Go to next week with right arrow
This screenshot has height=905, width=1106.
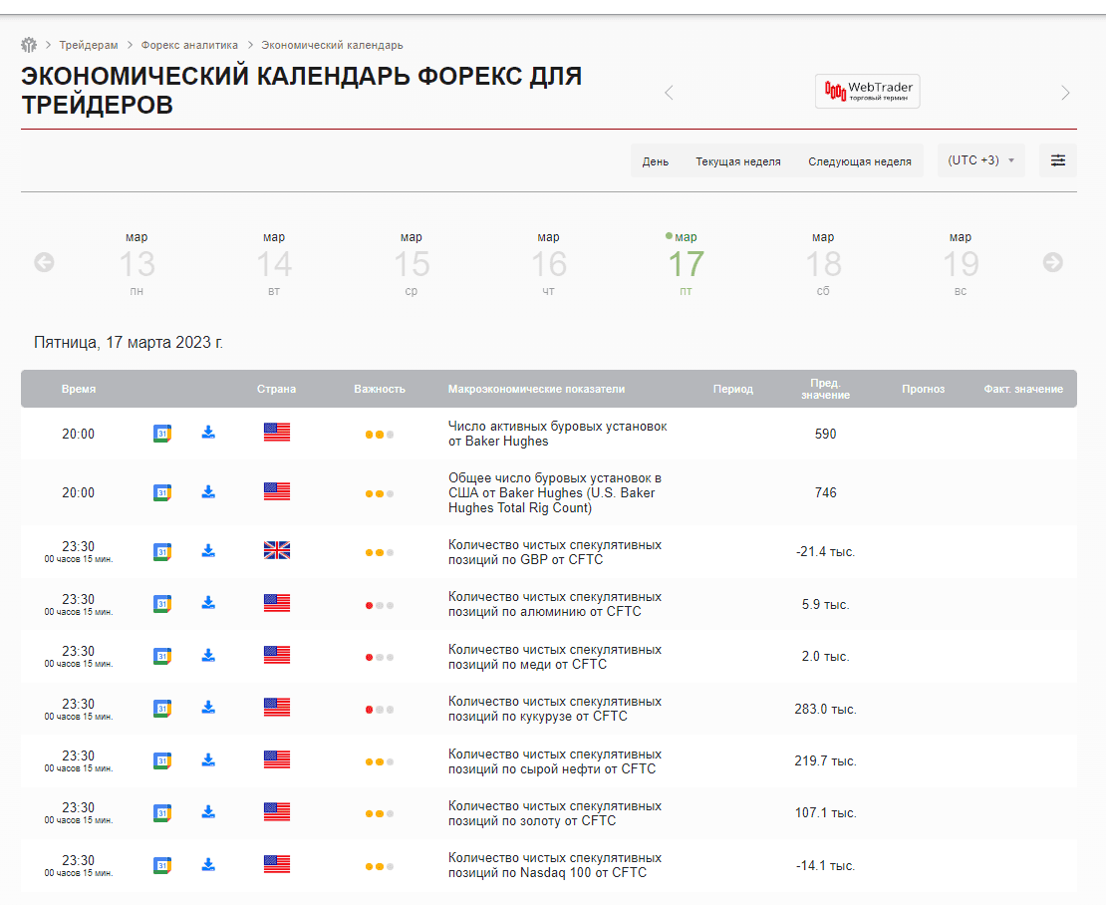coord(1053,262)
